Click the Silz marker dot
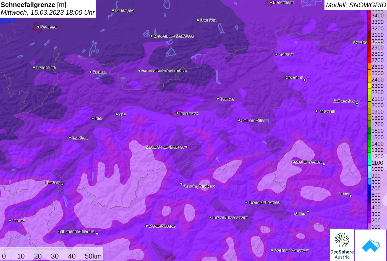The height and width of the screenshot is (261, 387). point(117,114)
